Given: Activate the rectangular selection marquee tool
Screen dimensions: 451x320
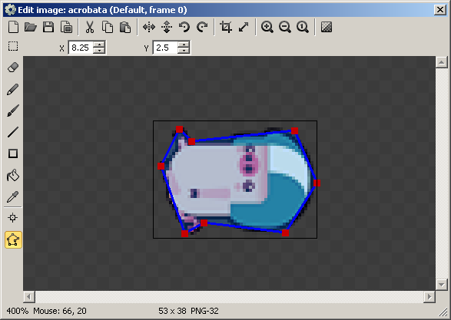Looking at the screenshot, I should click(x=13, y=46).
